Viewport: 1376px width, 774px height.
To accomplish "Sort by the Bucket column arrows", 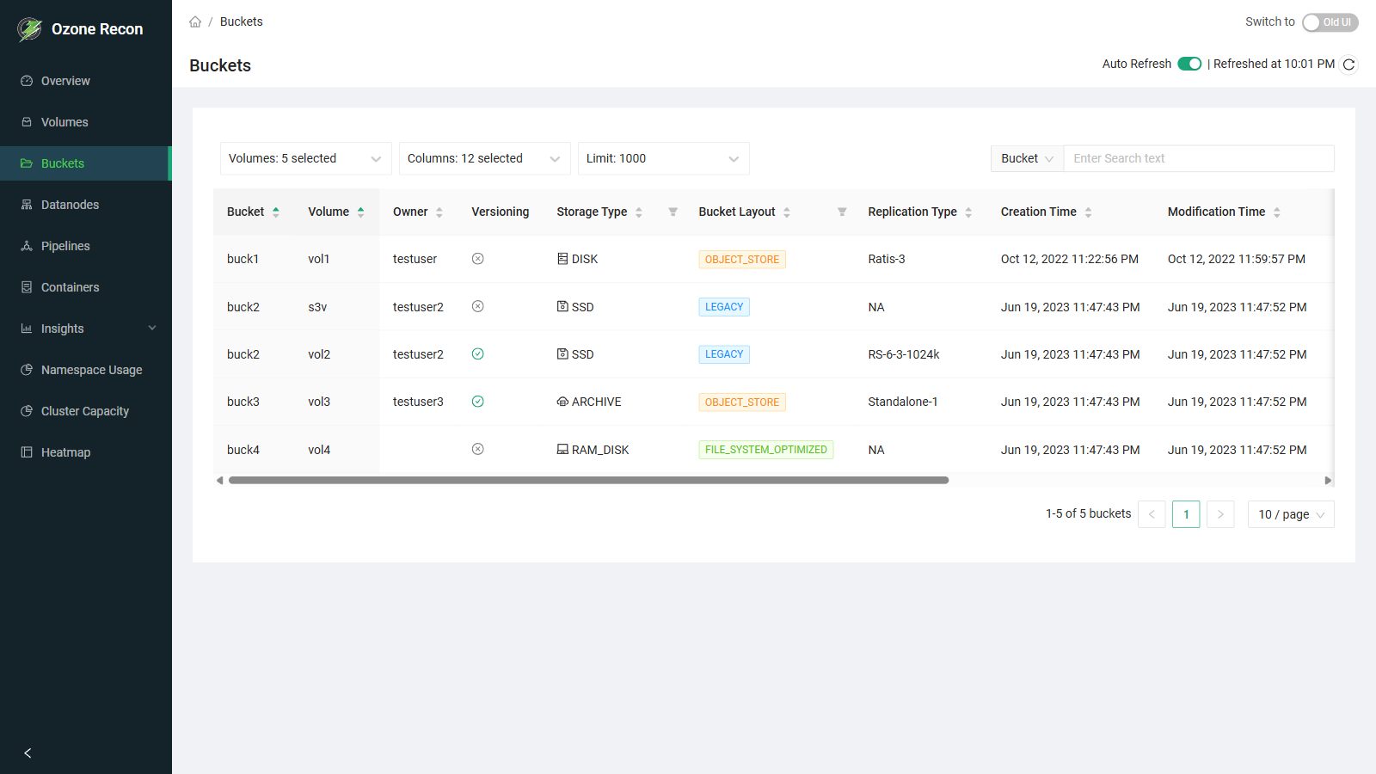I will coord(276,212).
